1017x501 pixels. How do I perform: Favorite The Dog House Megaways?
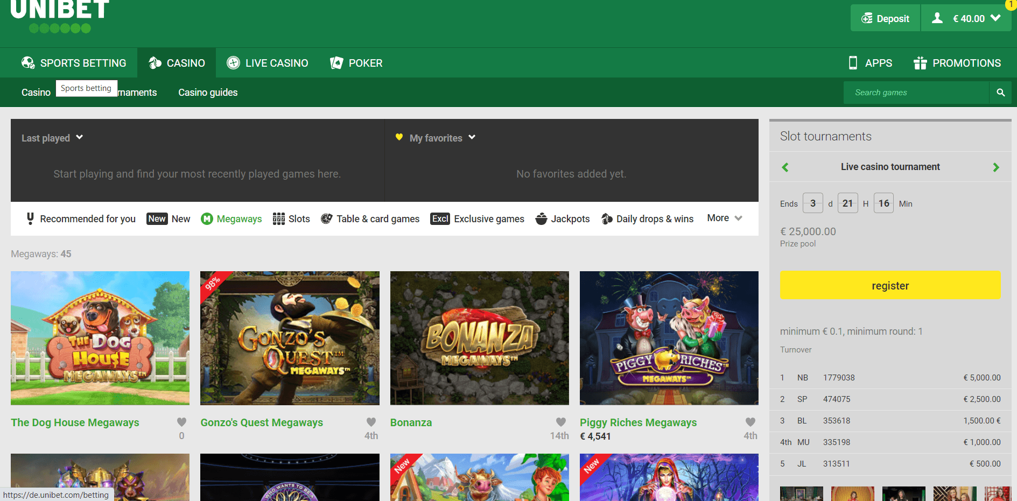coord(181,422)
